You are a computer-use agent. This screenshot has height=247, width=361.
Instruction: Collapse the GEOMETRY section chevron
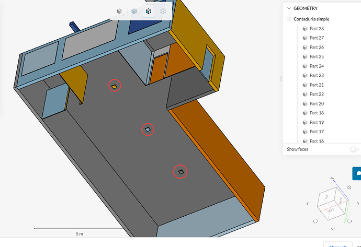click(x=289, y=8)
